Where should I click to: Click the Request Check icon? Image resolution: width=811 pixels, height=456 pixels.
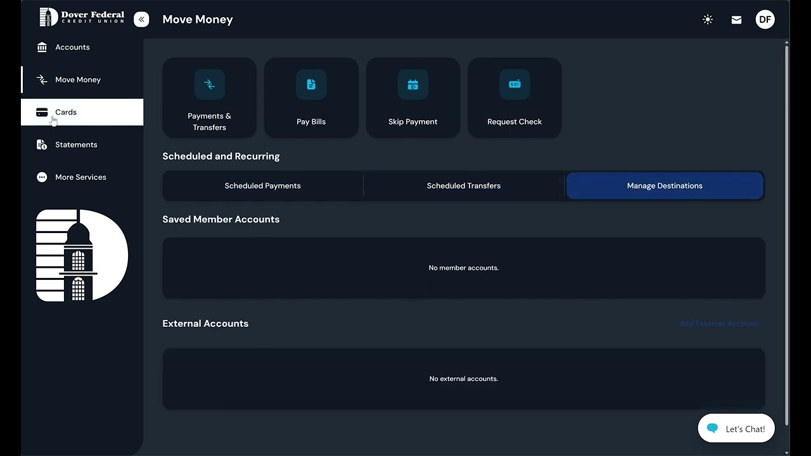[x=514, y=85]
